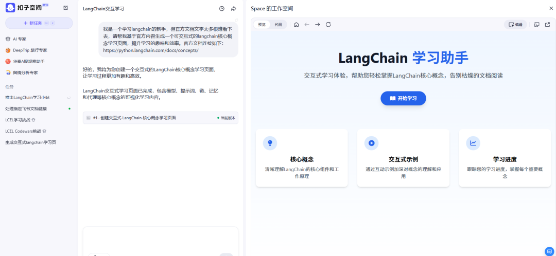Click the loading spinner beside 推出LangChain学习小站
The width and height of the screenshot is (556, 256).
pos(69,97)
